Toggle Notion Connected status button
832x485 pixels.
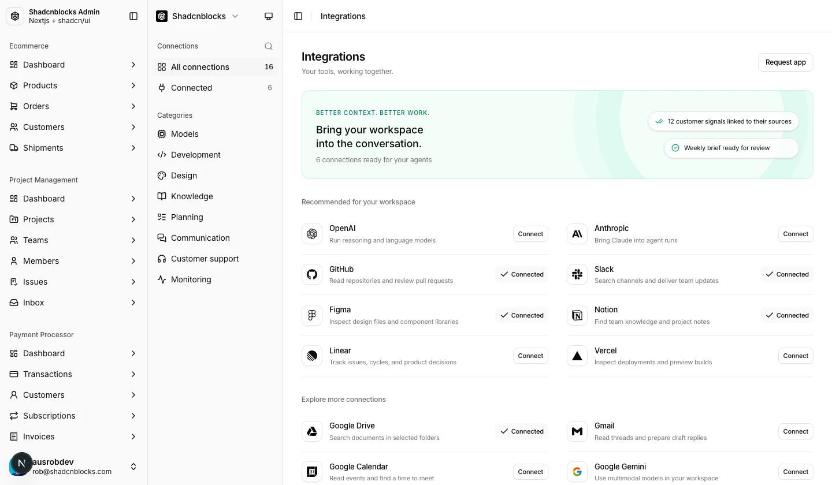(x=787, y=315)
